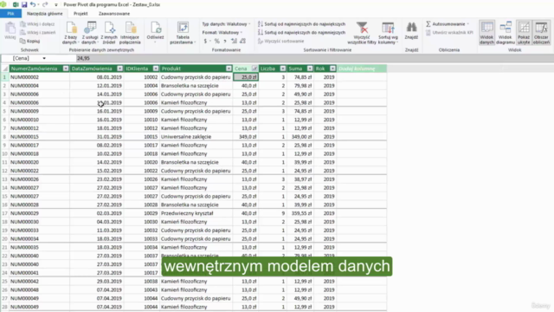Click Wyczyść sortowanie
The image size is (554, 312).
click(x=280, y=41)
